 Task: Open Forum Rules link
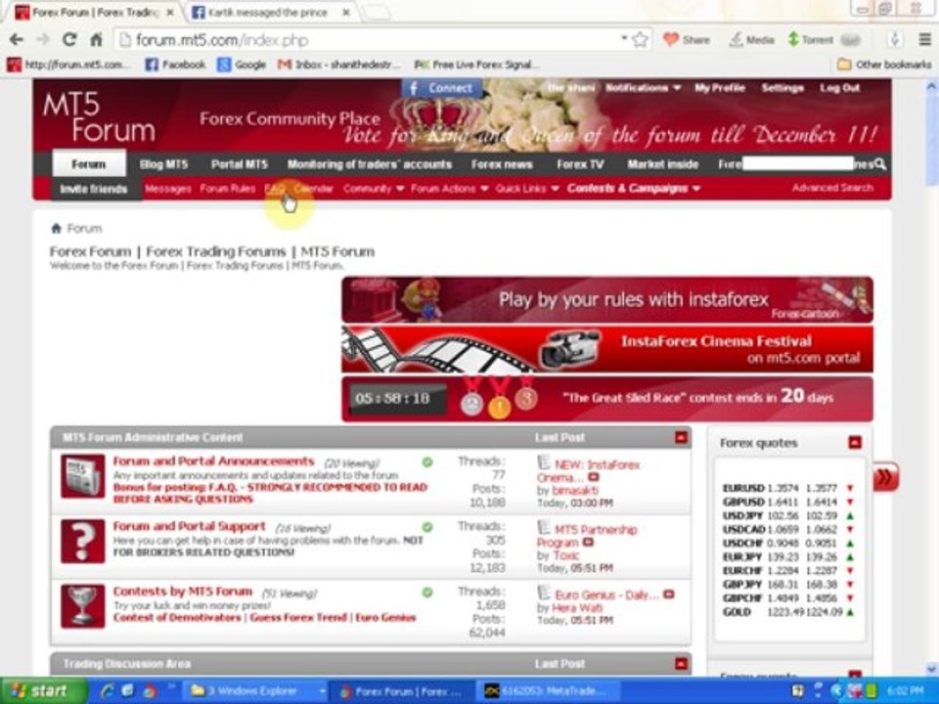(228, 189)
